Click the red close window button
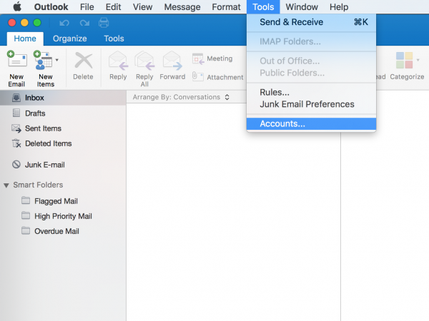The width and height of the screenshot is (429, 321). (11, 23)
